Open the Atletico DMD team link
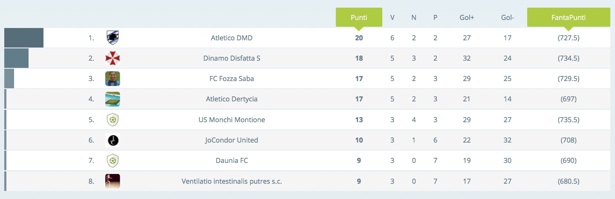 pos(232,38)
